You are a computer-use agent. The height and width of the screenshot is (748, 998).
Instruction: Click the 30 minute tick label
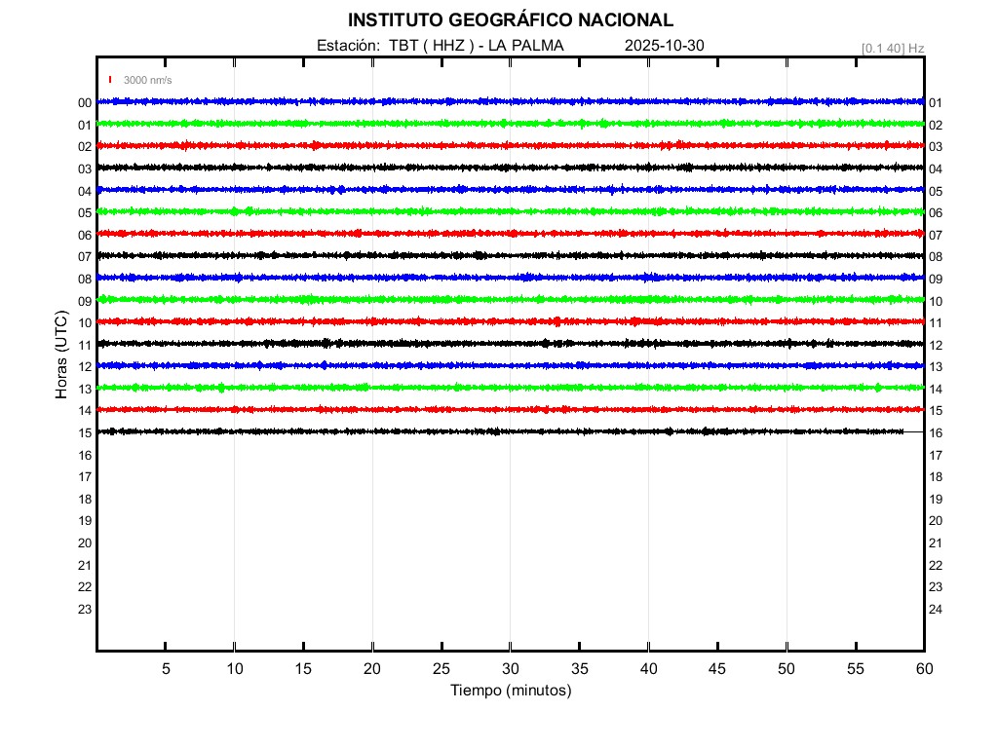[x=510, y=669]
